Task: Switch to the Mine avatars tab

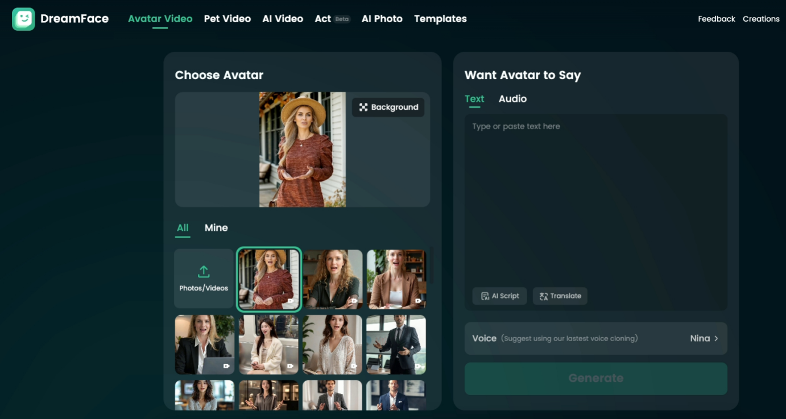Action: point(216,228)
